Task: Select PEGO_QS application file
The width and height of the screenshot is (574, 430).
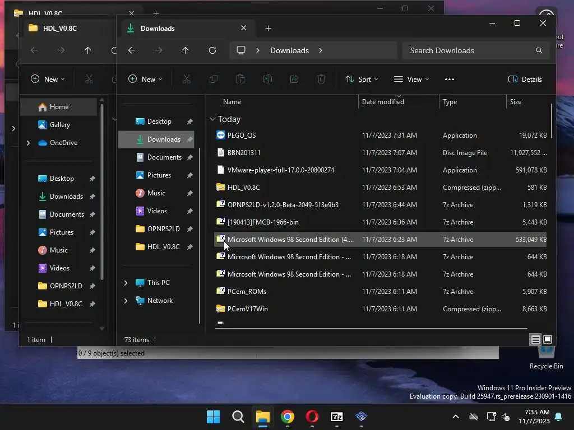Action: pos(381,135)
